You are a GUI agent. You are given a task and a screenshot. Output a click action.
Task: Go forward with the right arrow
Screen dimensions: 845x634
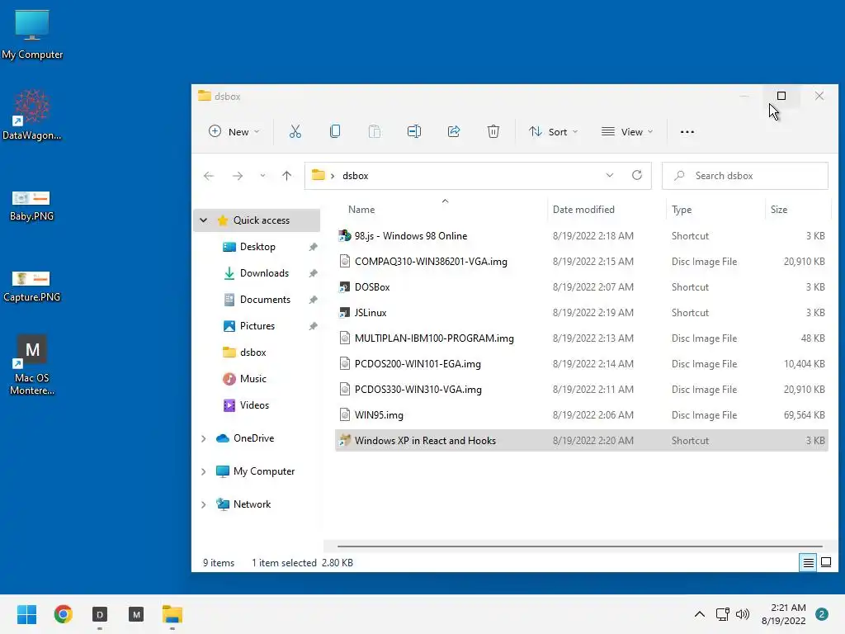click(x=237, y=176)
